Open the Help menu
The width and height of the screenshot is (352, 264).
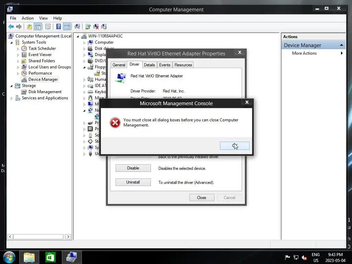coord(57,18)
